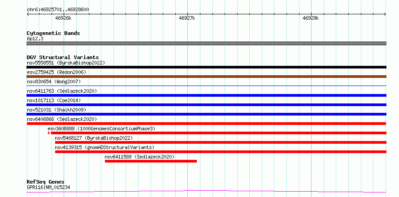Click the 46928k ruler tick label
399x197 pixels.
click(x=311, y=18)
